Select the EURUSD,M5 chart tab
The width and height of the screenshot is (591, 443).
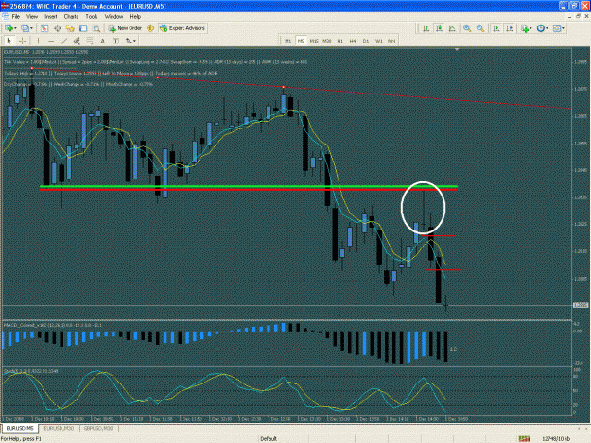point(20,428)
